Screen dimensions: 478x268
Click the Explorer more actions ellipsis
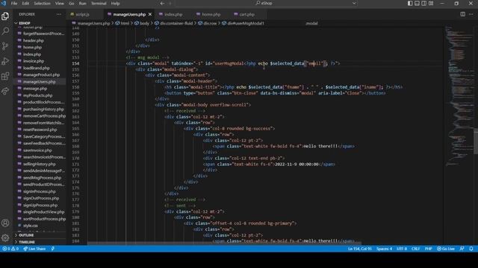tap(58, 14)
